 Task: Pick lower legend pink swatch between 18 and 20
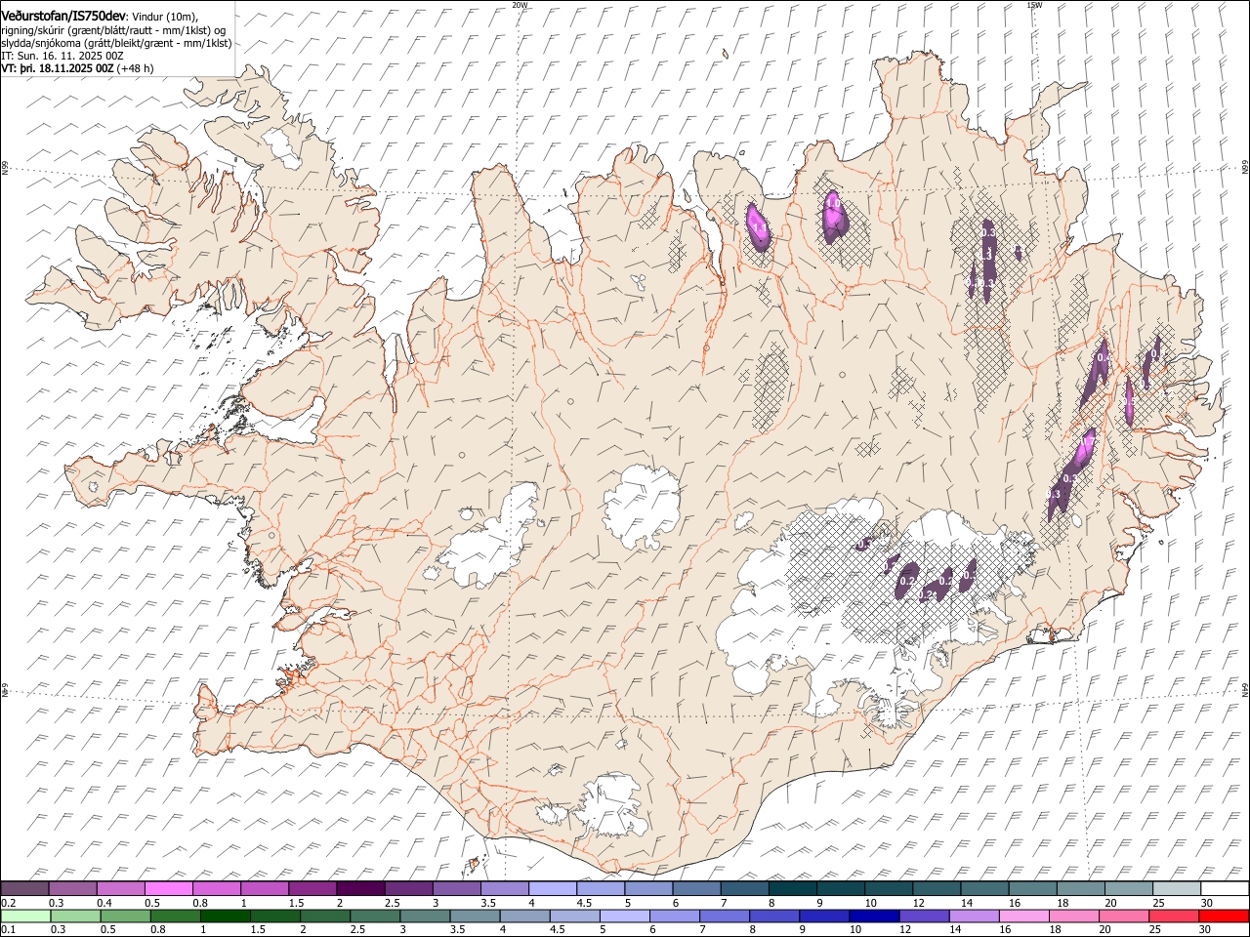tap(1072, 916)
